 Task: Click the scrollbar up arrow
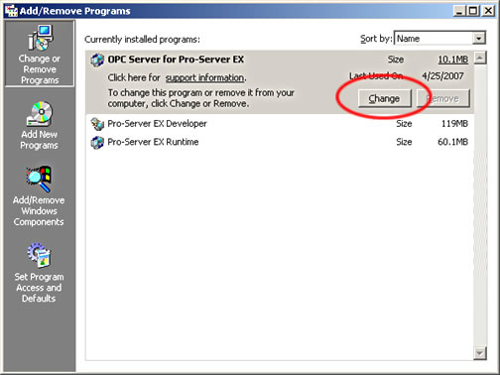tap(480, 59)
